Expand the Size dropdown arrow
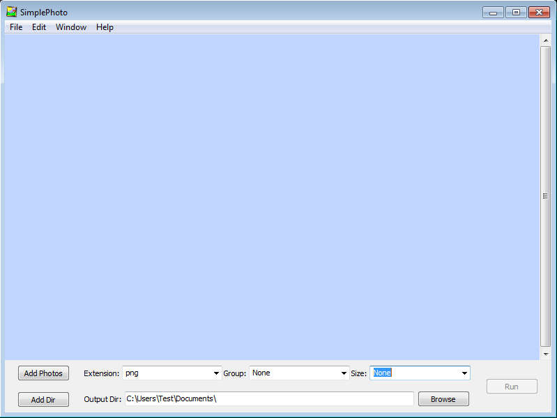557x418 pixels. 464,373
